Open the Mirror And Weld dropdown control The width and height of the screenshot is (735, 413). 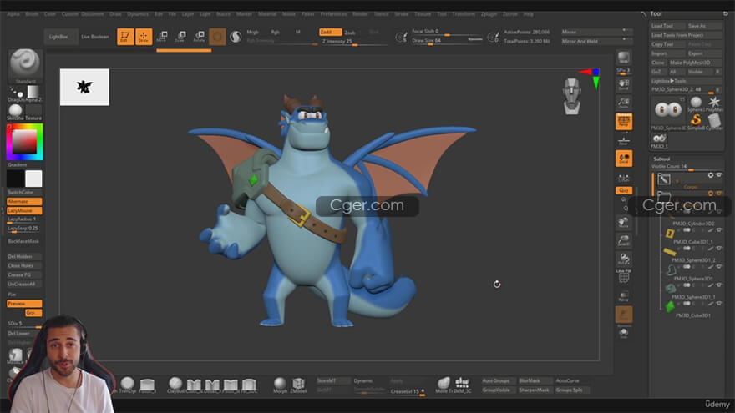[597, 41]
